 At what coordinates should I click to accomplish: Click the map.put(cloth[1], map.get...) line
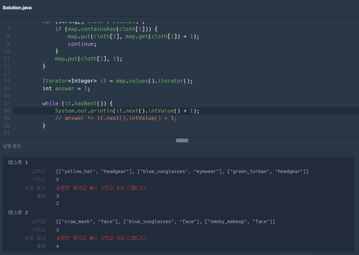134,36
